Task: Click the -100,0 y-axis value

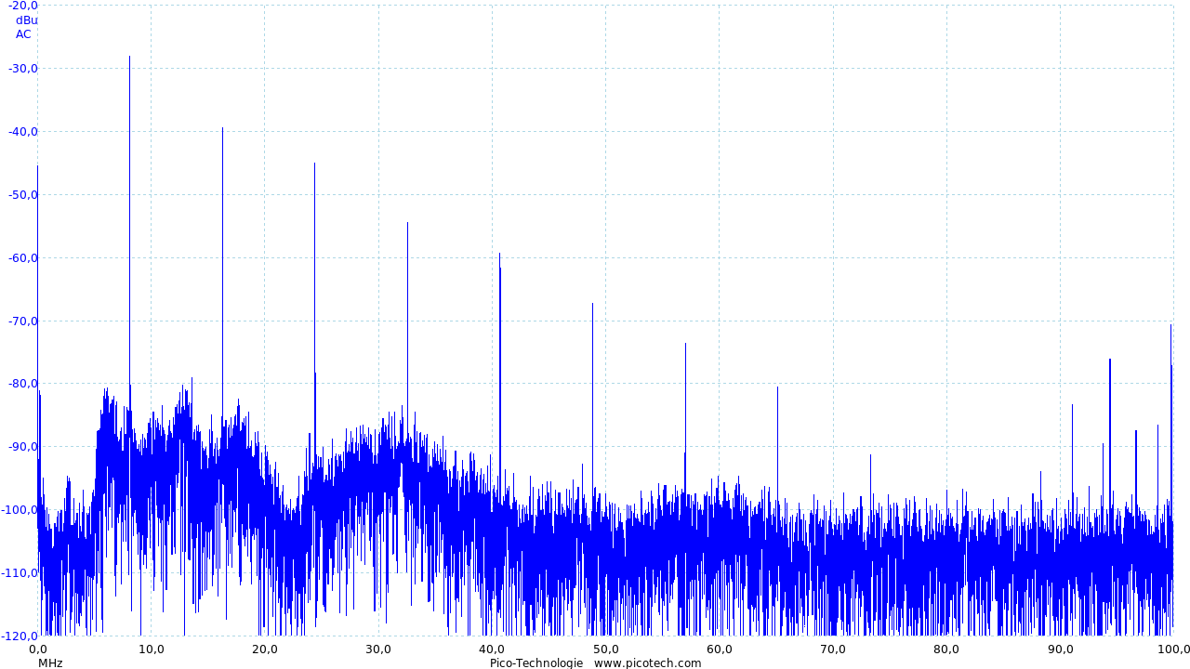Action: [20, 509]
